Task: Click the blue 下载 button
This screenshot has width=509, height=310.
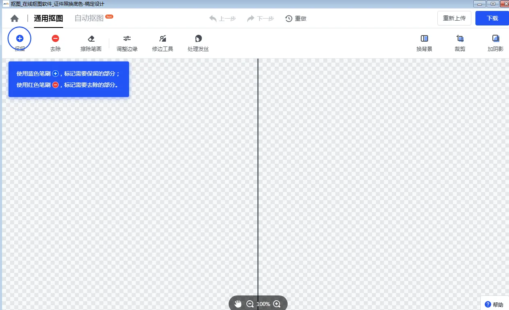Action: (492, 18)
